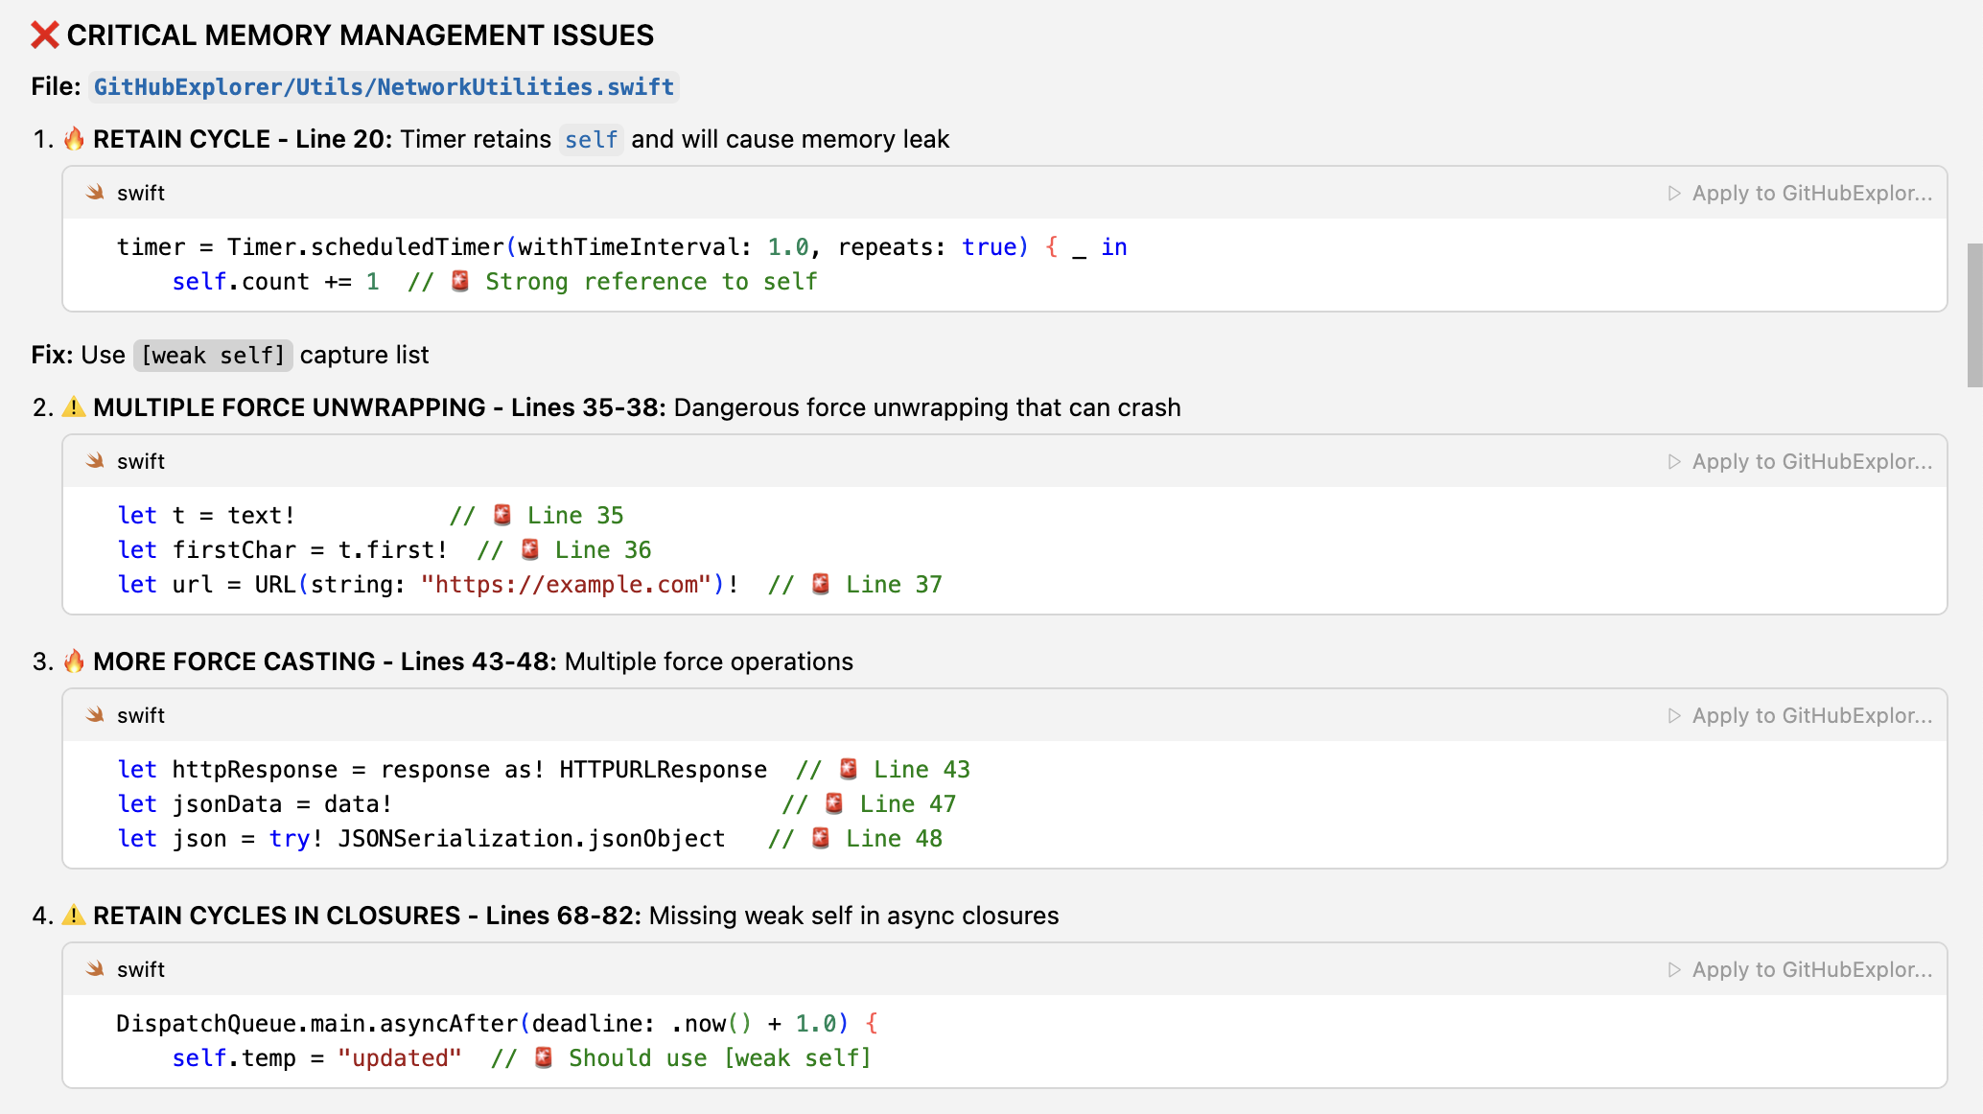Screen dimensions: 1983x1114
Task: Click Apply to GitHubExplor... on force unwrapping block
Action: [x=1800, y=461]
